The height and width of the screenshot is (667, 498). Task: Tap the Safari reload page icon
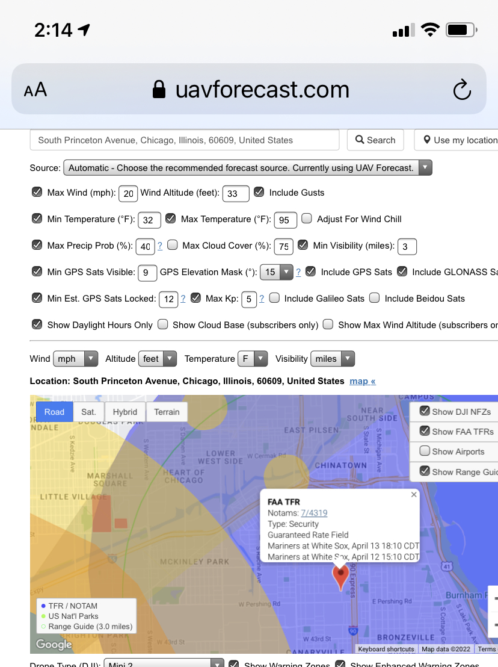point(462,89)
